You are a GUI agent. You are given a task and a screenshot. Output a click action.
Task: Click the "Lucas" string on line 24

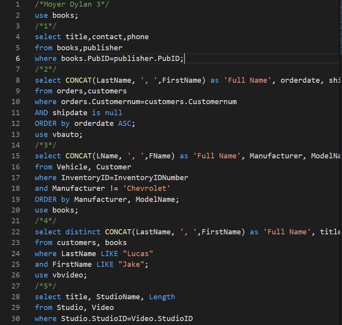(x=138, y=254)
